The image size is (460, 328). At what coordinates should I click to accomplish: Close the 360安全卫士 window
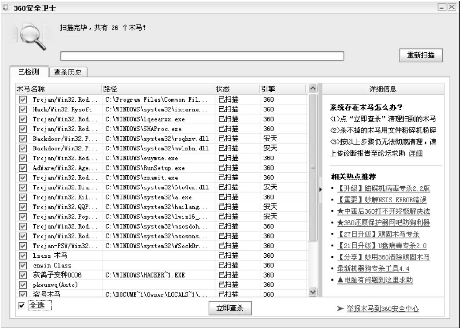click(451, 7)
